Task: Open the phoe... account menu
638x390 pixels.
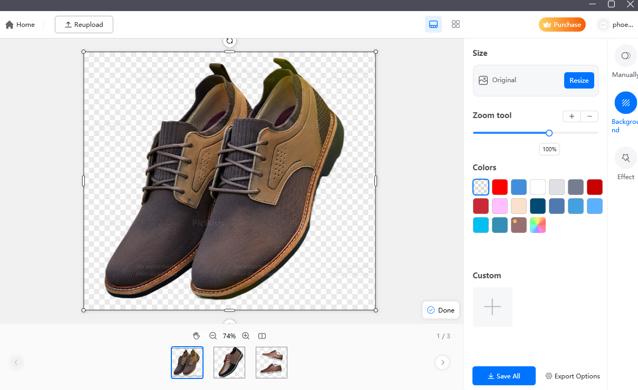Action: [x=614, y=25]
